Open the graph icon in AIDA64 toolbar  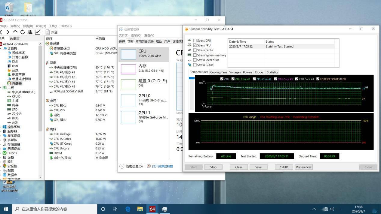click(x=37, y=32)
